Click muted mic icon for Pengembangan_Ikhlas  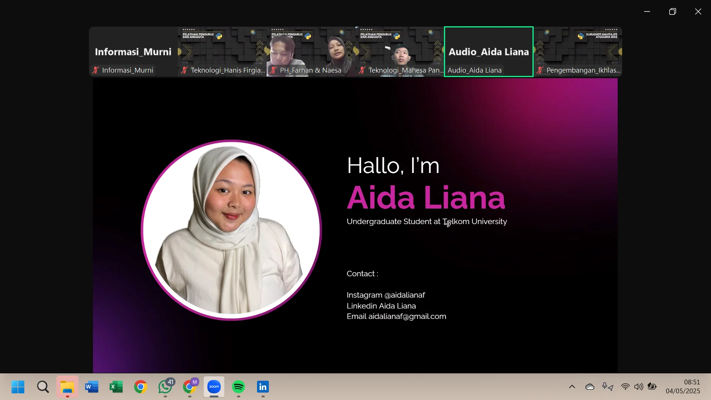click(x=540, y=70)
